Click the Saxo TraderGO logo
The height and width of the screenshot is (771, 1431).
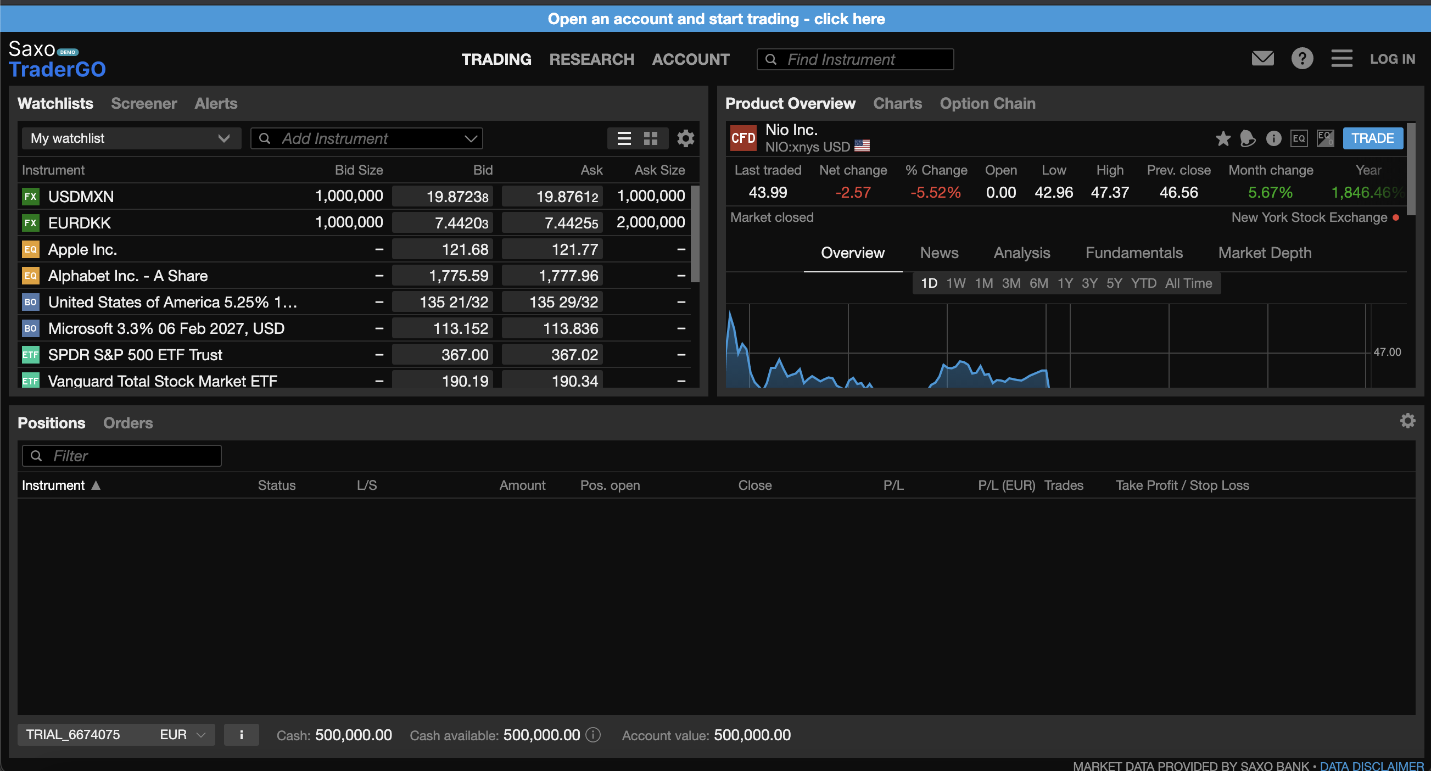point(57,59)
